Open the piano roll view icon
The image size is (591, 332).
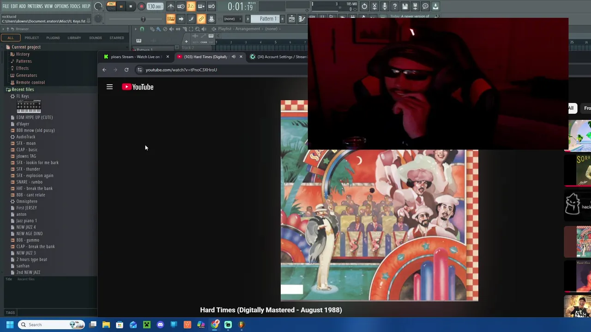pos(302,19)
